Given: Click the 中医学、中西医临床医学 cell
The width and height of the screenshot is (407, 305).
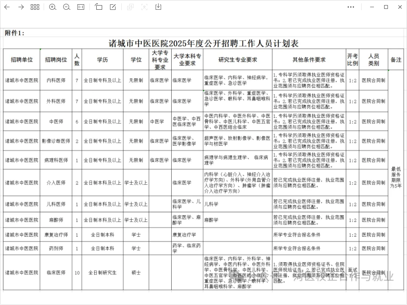Looking at the screenshot, I should (187, 122).
